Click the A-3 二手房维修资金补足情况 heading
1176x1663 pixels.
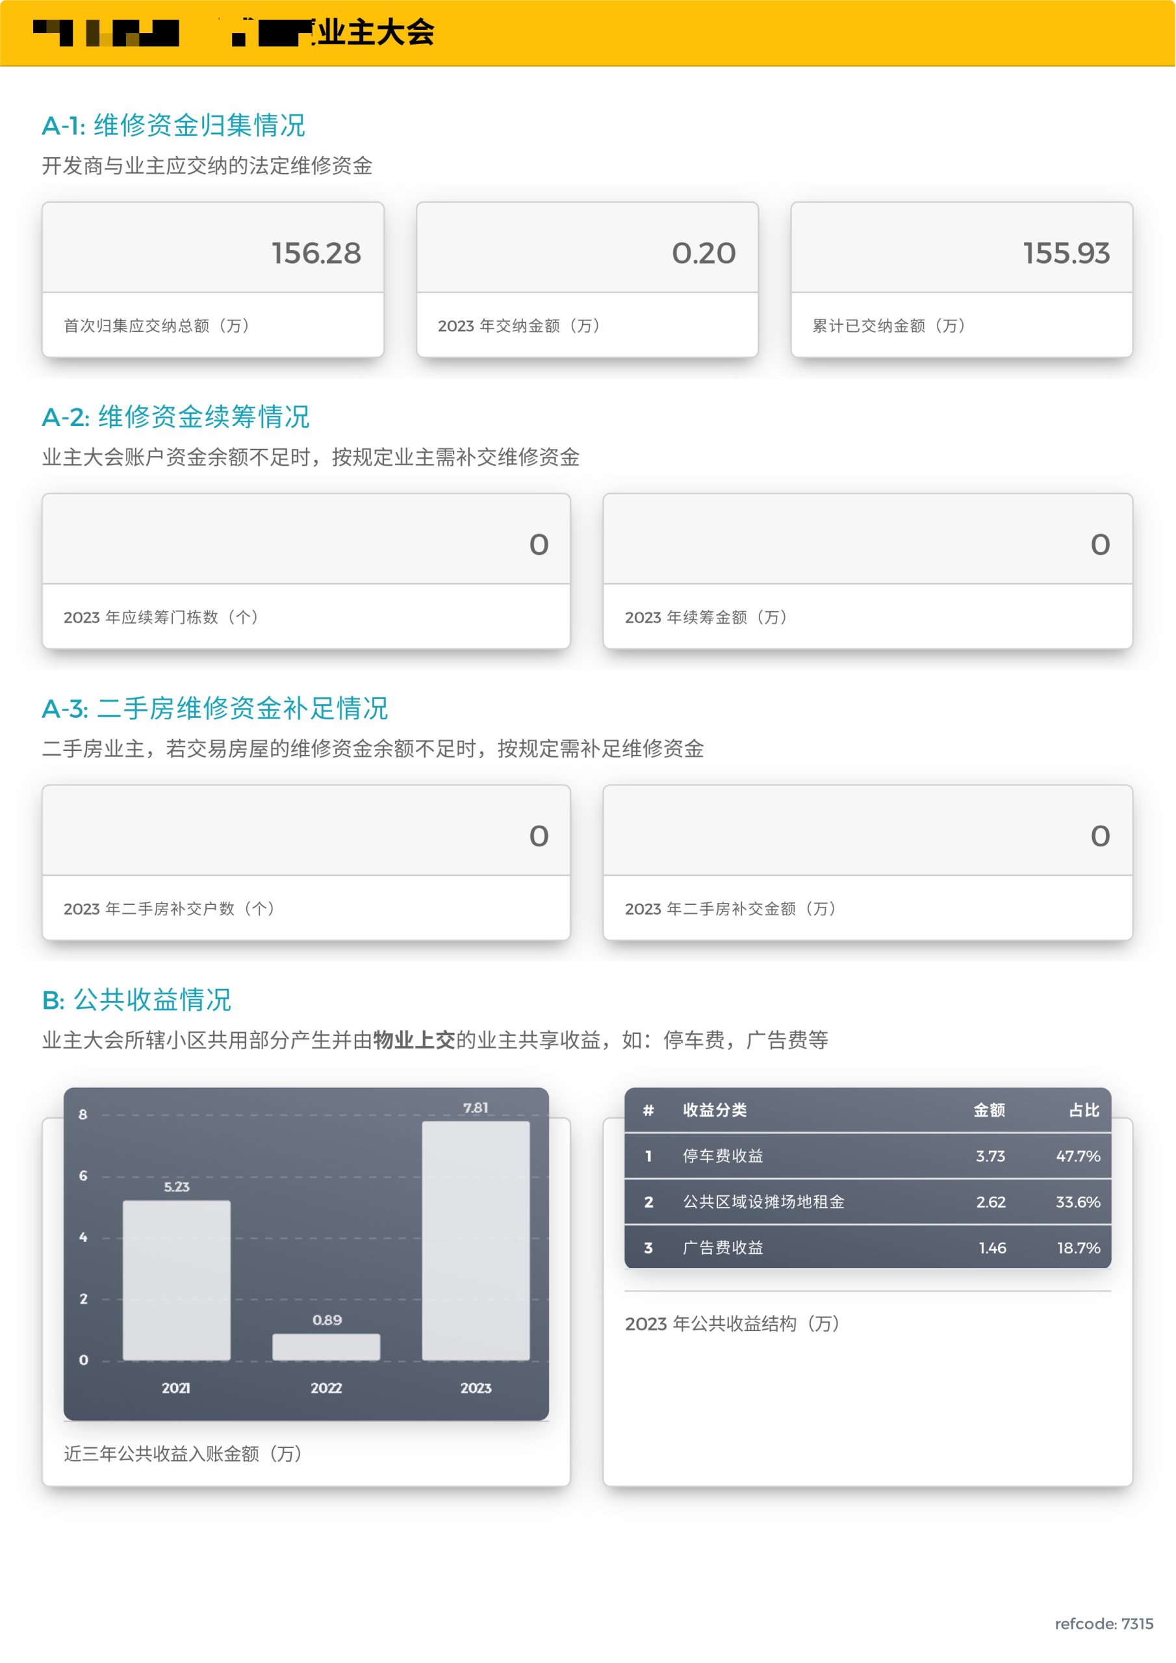tap(214, 707)
